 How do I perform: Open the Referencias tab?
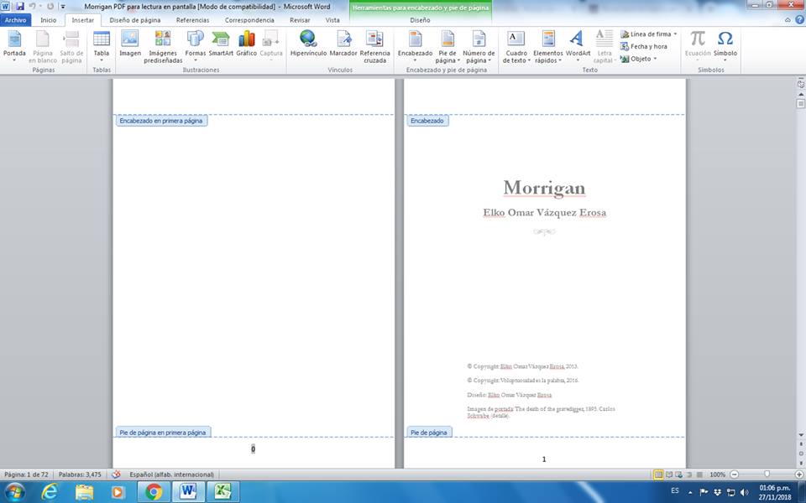click(x=192, y=19)
